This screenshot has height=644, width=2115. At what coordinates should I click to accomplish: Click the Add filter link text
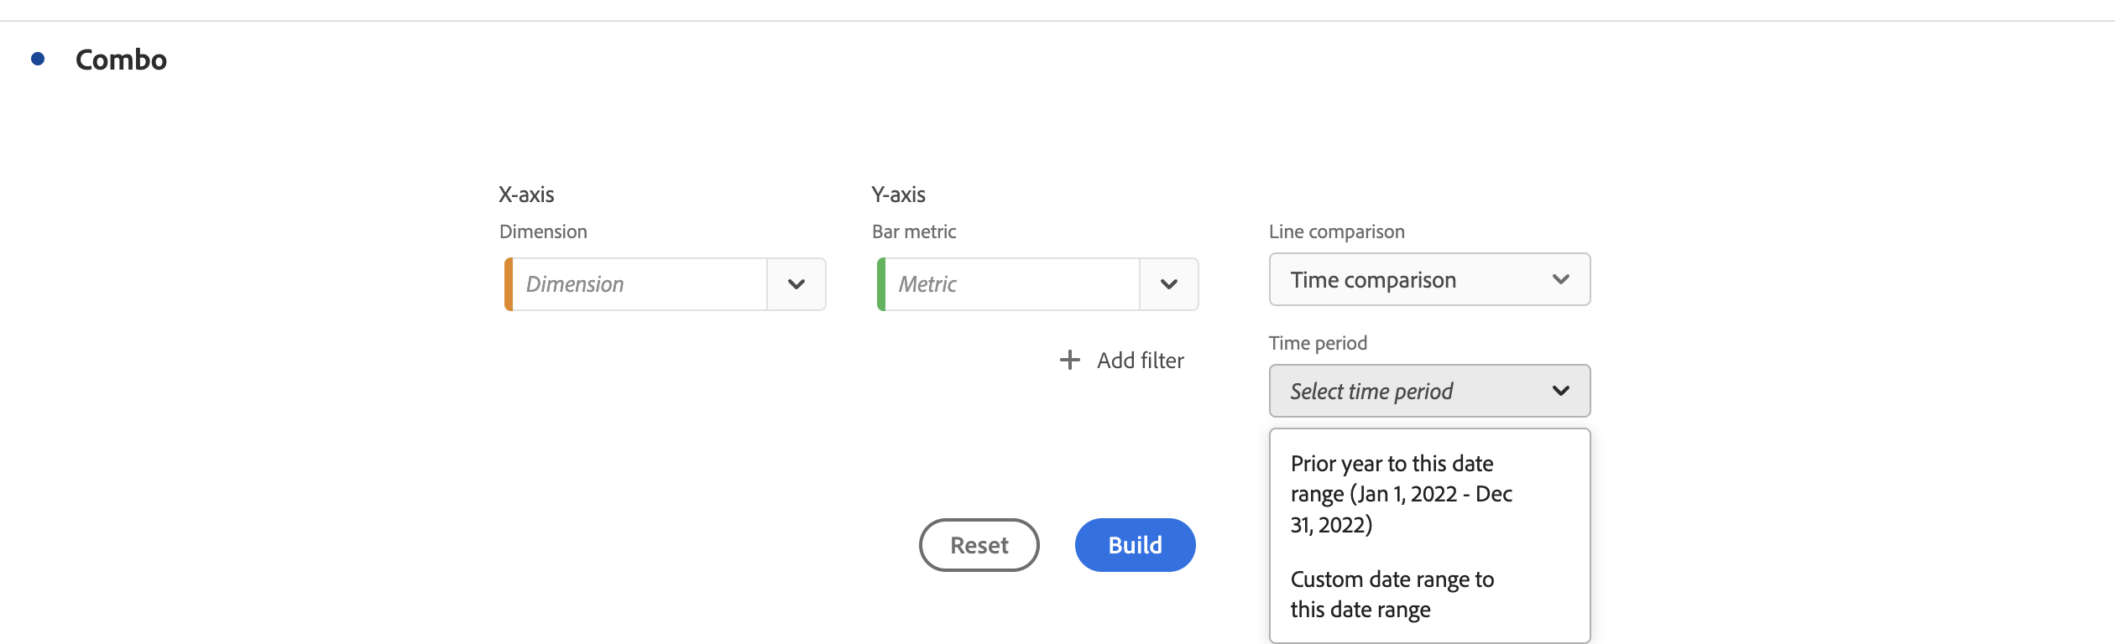pos(1140,361)
